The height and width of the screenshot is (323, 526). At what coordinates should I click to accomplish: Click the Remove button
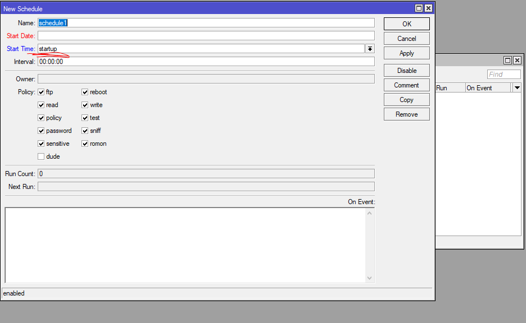(406, 114)
